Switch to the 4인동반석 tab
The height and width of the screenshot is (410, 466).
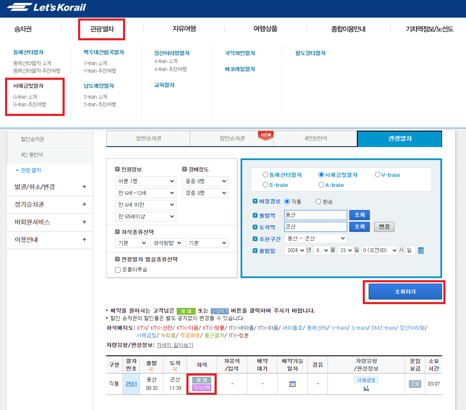tap(315, 139)
